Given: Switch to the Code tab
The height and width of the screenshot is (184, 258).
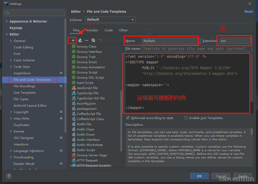Looking at the screenshot, I should tap(109, 30).
